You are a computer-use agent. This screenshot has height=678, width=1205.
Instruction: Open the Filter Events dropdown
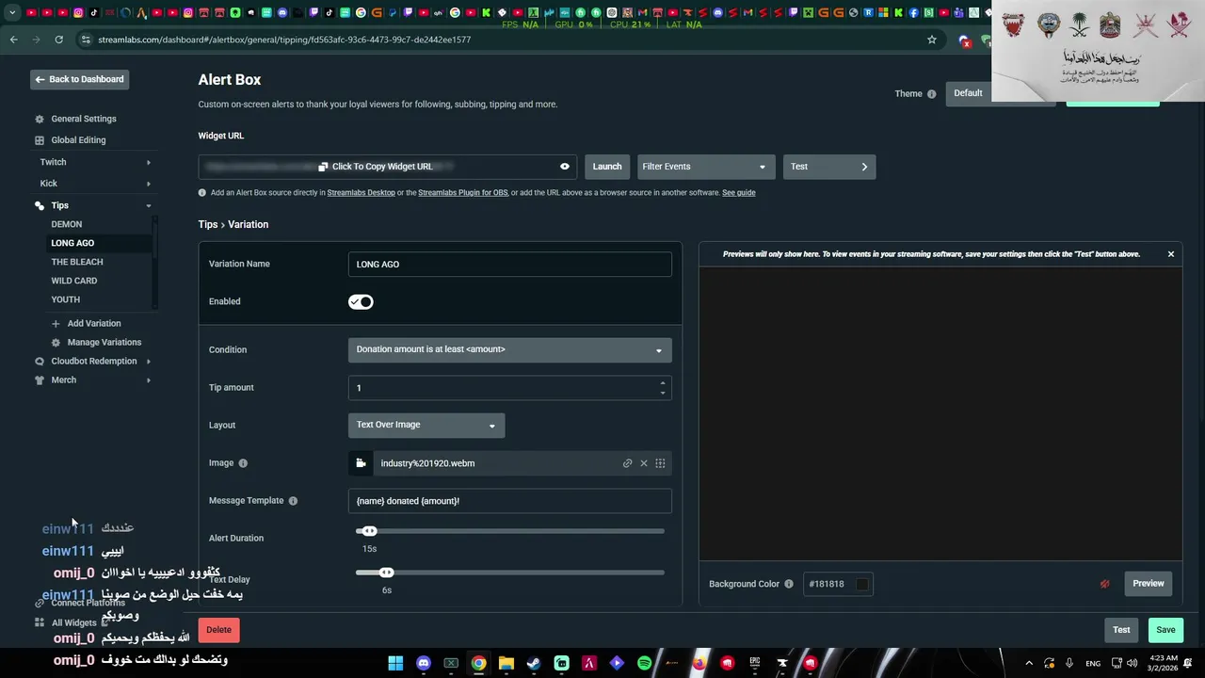(x=706, y=167)
